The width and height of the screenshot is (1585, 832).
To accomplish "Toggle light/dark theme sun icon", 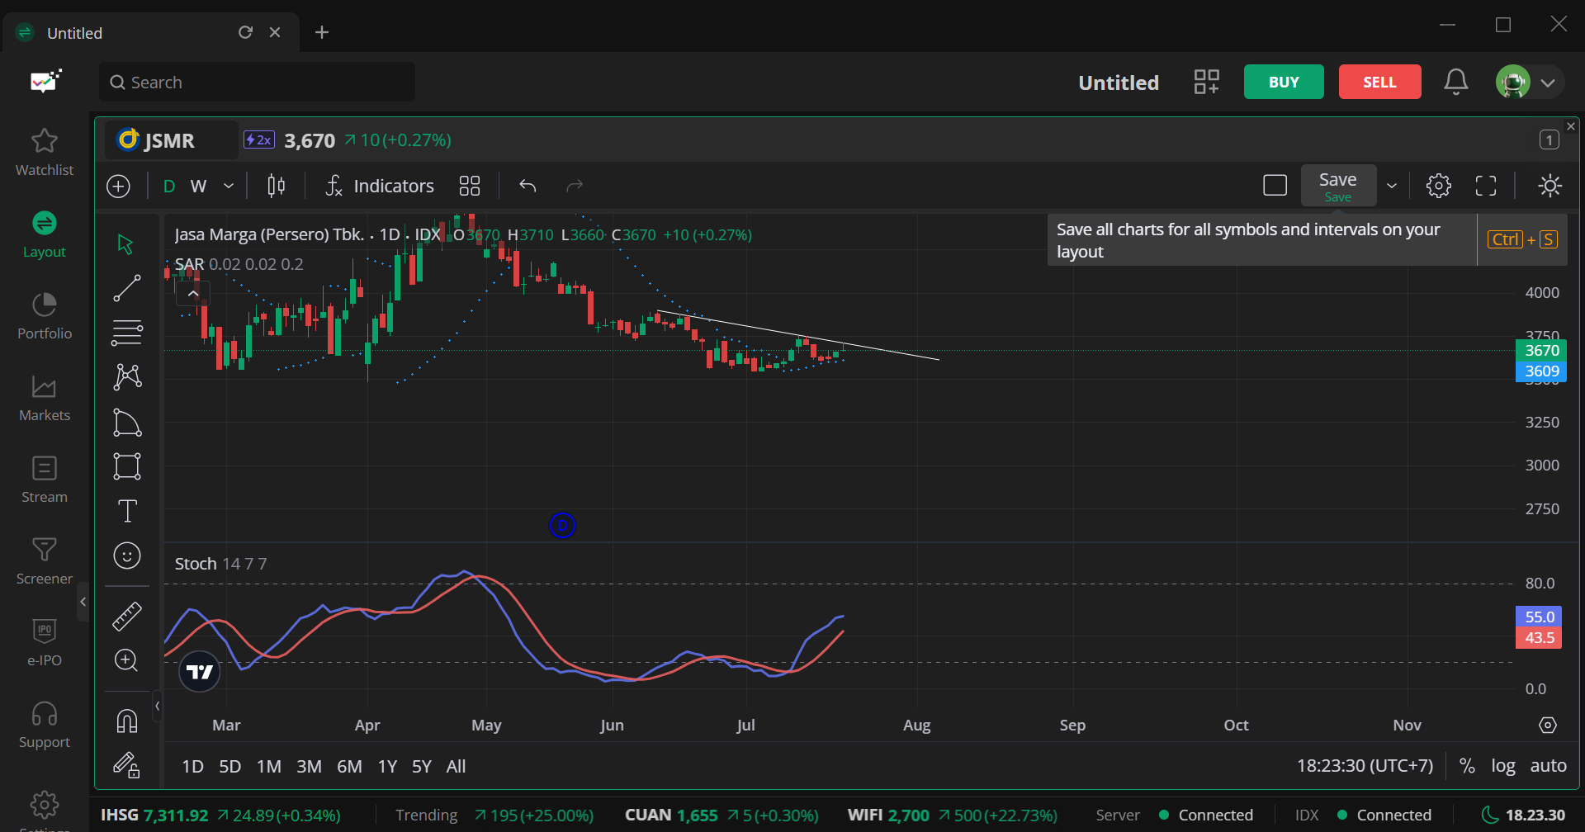I will (x=1550, y=186).
